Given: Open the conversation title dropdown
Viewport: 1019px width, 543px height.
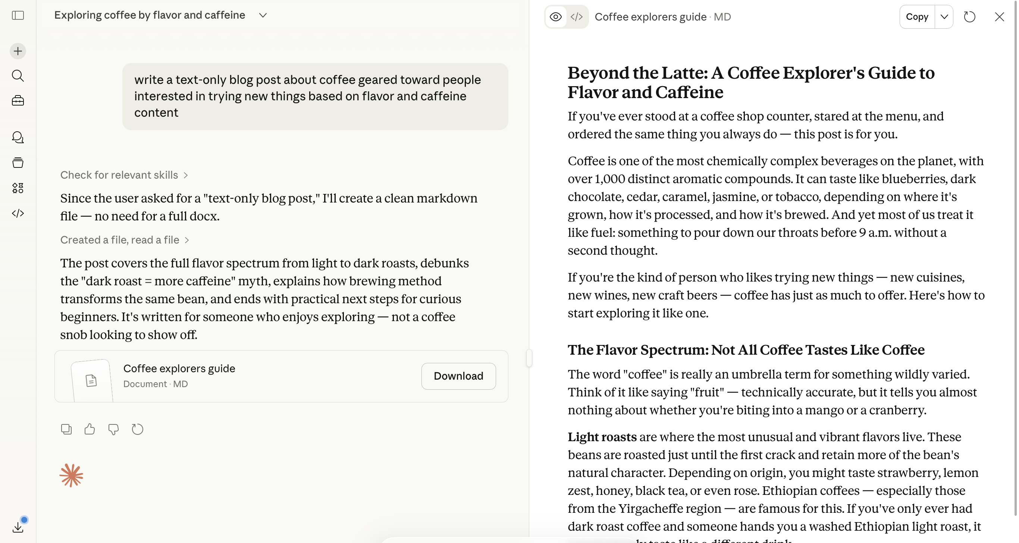Looking at the screenshot, I should click(263, 15).
